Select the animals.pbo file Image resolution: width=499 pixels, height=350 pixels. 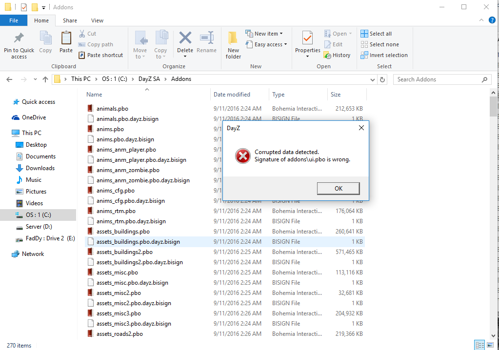(x=112, y=109)
